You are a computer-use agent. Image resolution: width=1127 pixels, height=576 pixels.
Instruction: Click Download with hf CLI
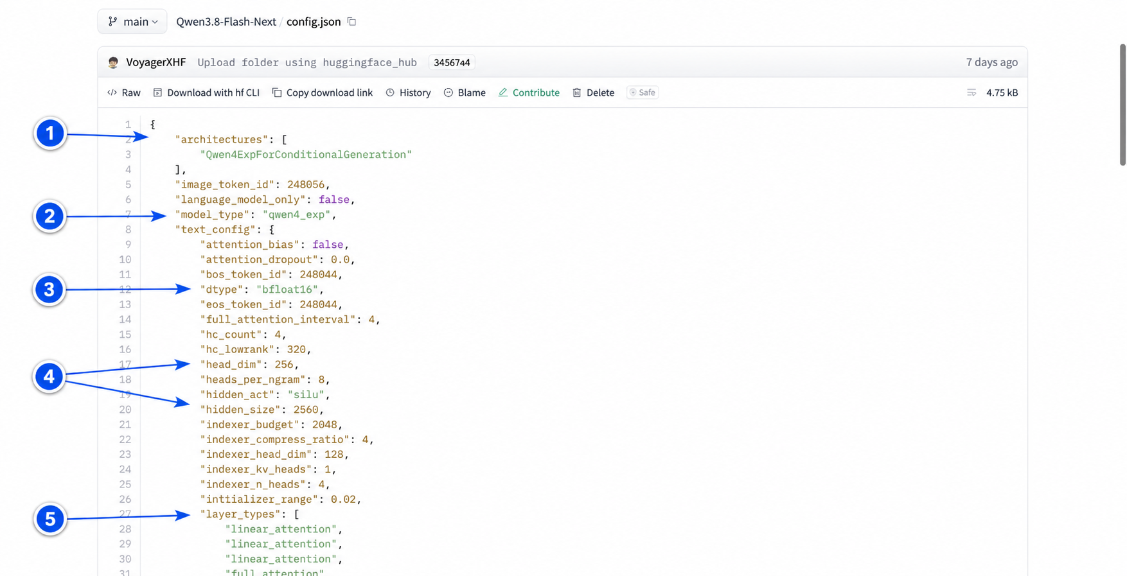[x=206, y=92]
